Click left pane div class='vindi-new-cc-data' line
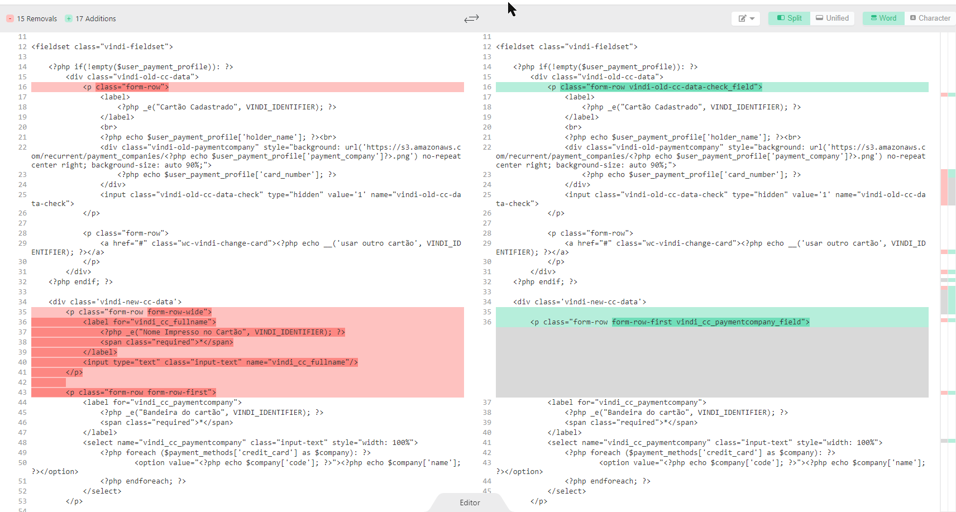Image resolution: width=956 pixels, height=512 pixels. (x=115, y=302)
